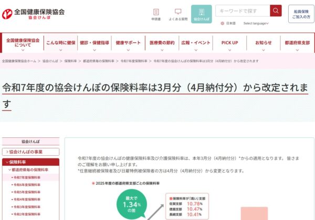Click the 日本語 language globe icon

(x=223, y=23)
